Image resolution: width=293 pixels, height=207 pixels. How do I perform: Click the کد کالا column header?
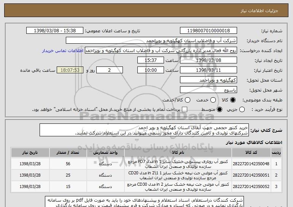click(x=251, y=153)
